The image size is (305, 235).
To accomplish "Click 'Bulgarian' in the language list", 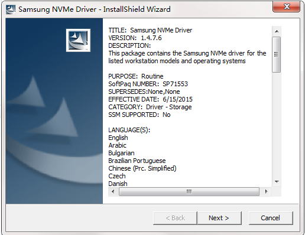I will (121, 153).
